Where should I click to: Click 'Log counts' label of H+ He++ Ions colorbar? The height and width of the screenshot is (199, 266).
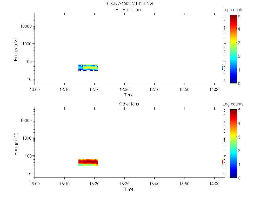[233, 10]
